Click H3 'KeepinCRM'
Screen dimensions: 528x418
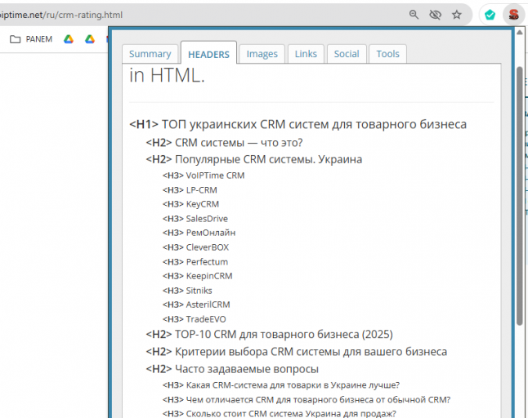pyautogui.click(x=198, y=276)
